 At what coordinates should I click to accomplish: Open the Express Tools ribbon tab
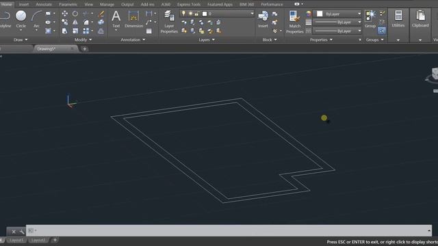coord(189,4)
